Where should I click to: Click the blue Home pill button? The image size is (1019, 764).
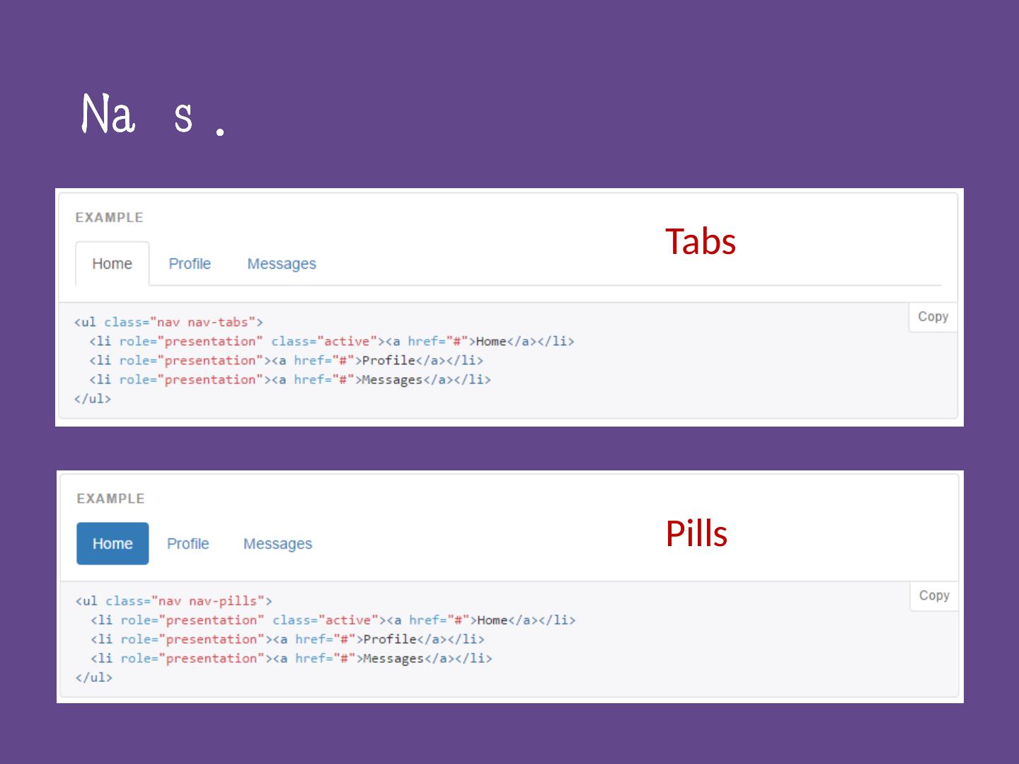click(113, 543)
